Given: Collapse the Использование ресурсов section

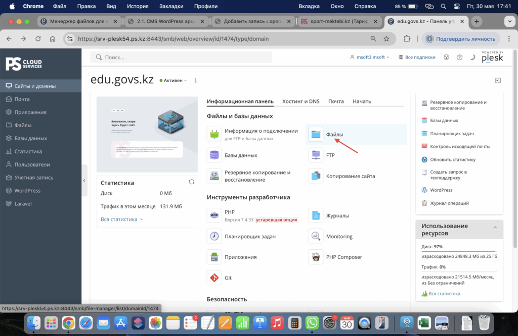Looking at the screenshot, I should pyautogui.click(x=495, y=227).
